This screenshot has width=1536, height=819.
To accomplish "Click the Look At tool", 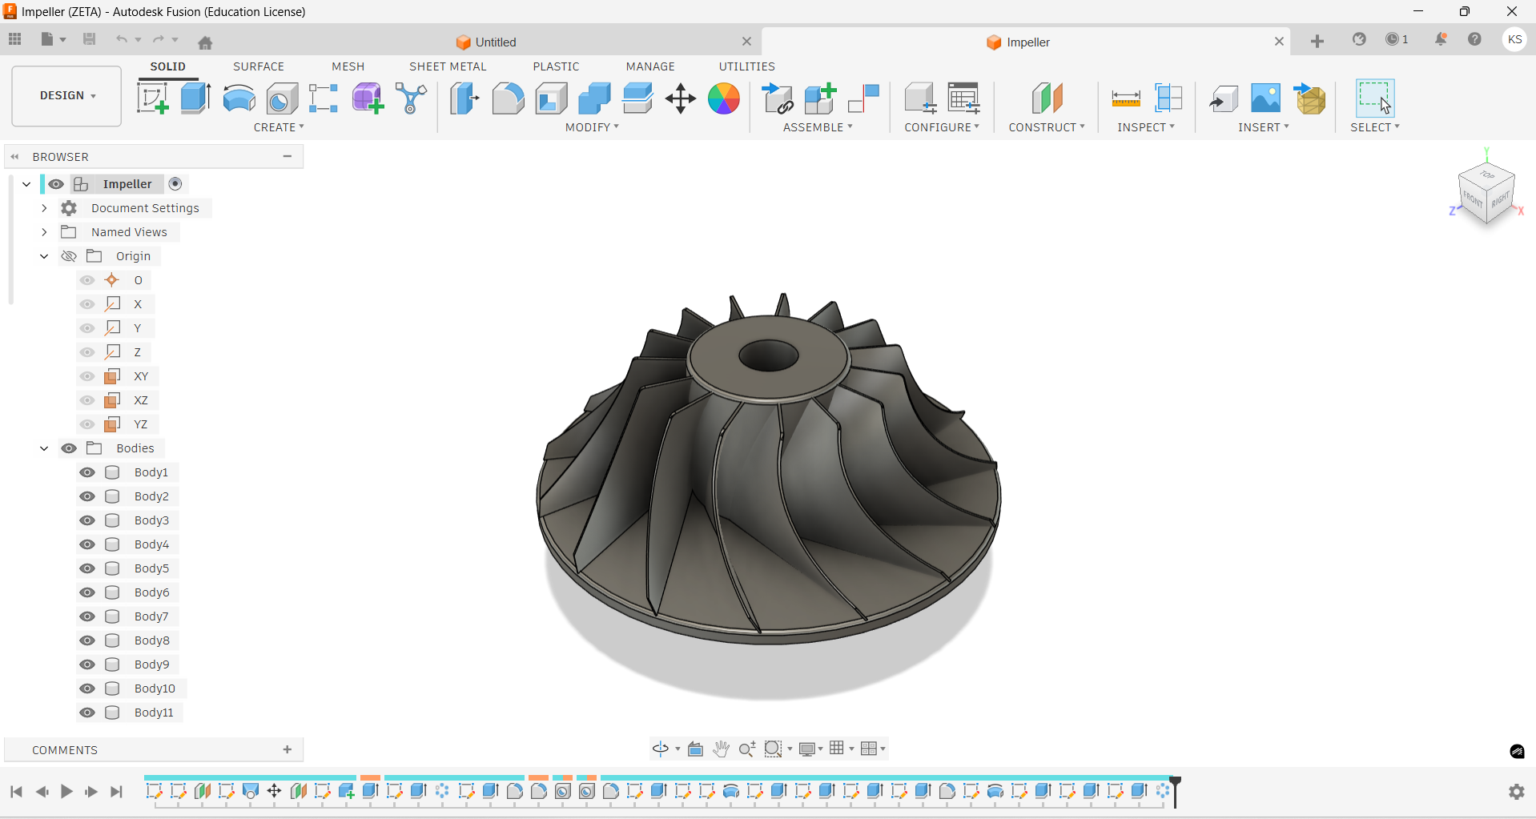I will (695, 749).
